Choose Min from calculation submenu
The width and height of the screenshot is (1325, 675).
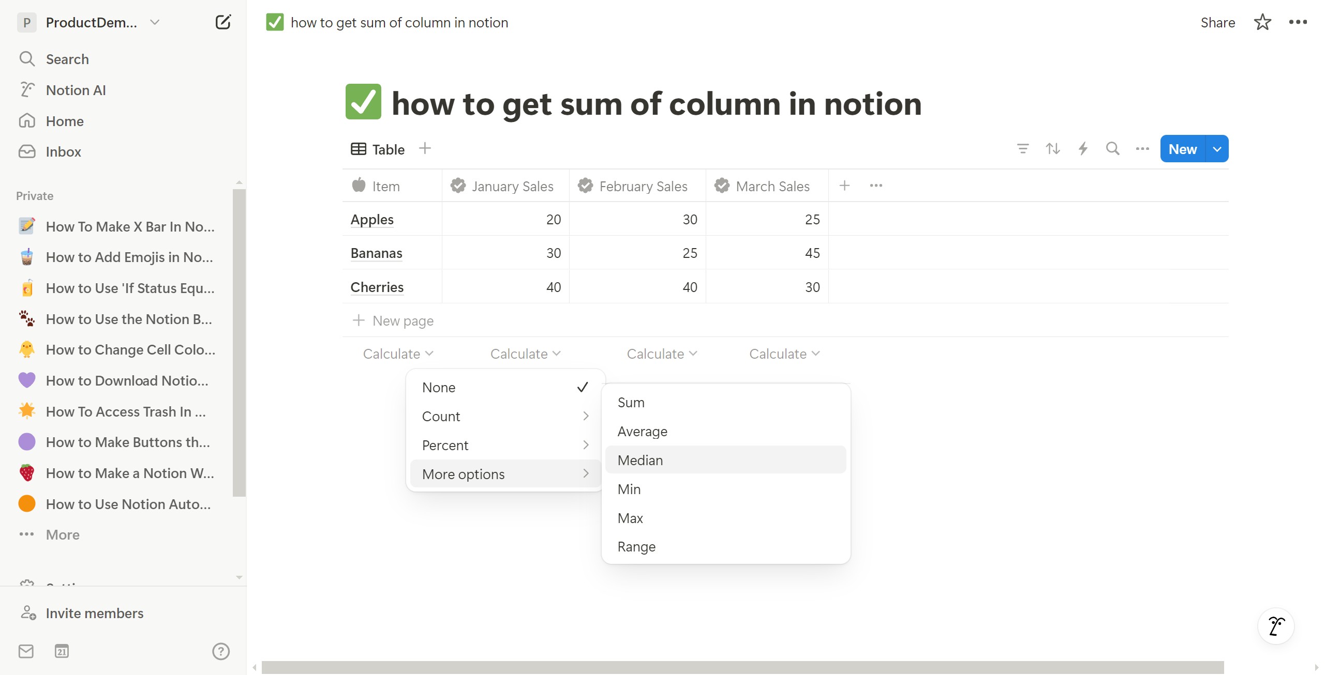[x=725, y=489]
